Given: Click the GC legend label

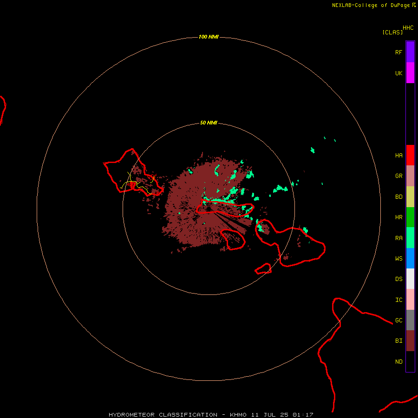Looking at the screenshot, I should point(399,320).
